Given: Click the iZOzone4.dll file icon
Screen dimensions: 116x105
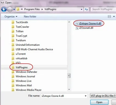Looking at the screenshot, I should pos(77,28).
